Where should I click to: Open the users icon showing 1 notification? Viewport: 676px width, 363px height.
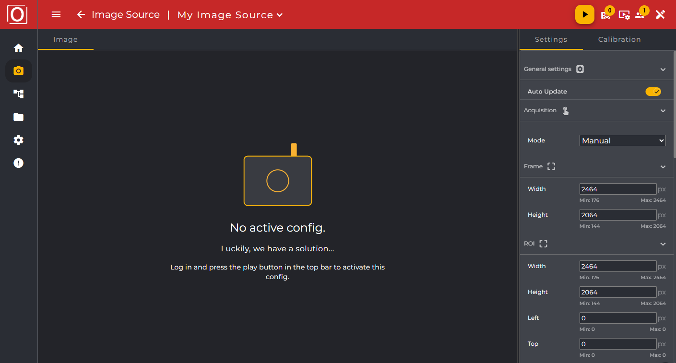tap(640, 16)
